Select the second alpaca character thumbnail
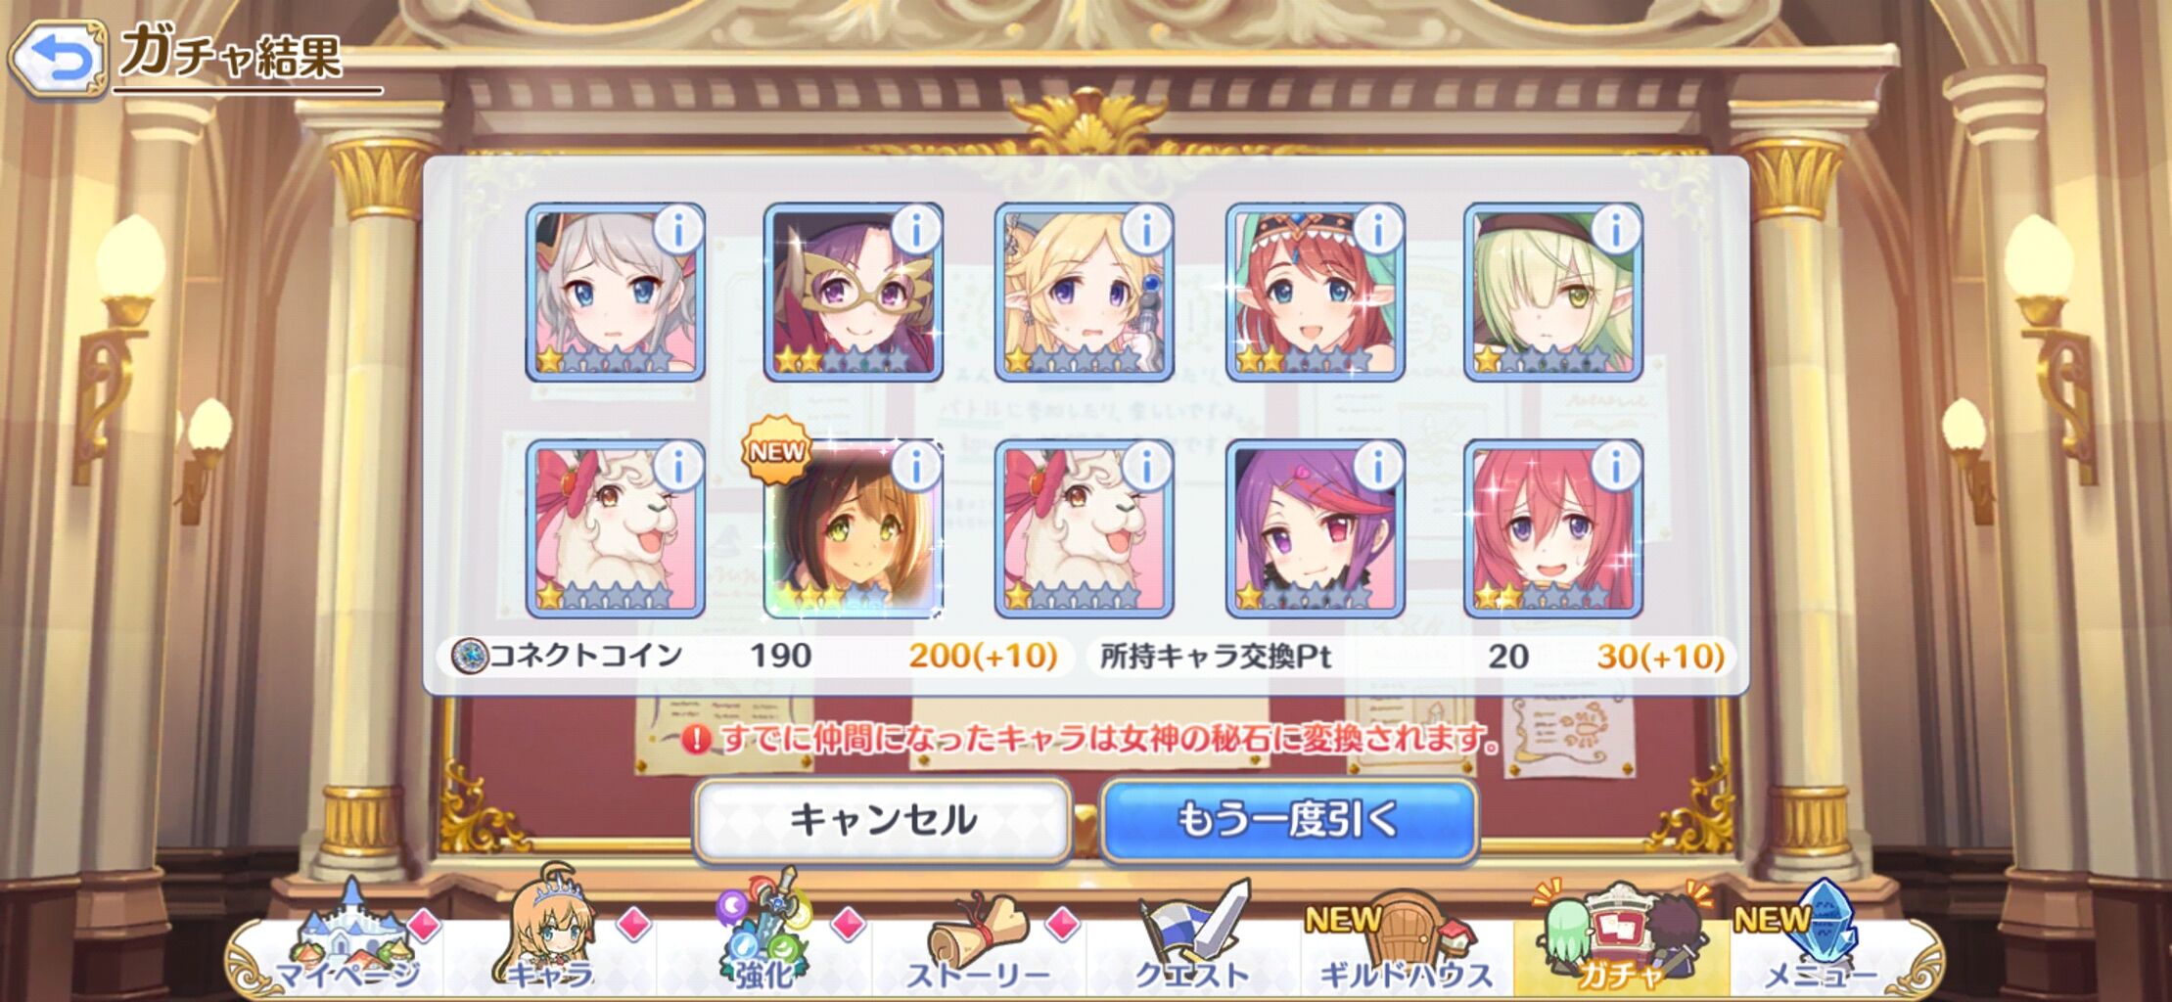Image resolution: width=2172 pixels, height=1002 pixels. click(1084, 528)
